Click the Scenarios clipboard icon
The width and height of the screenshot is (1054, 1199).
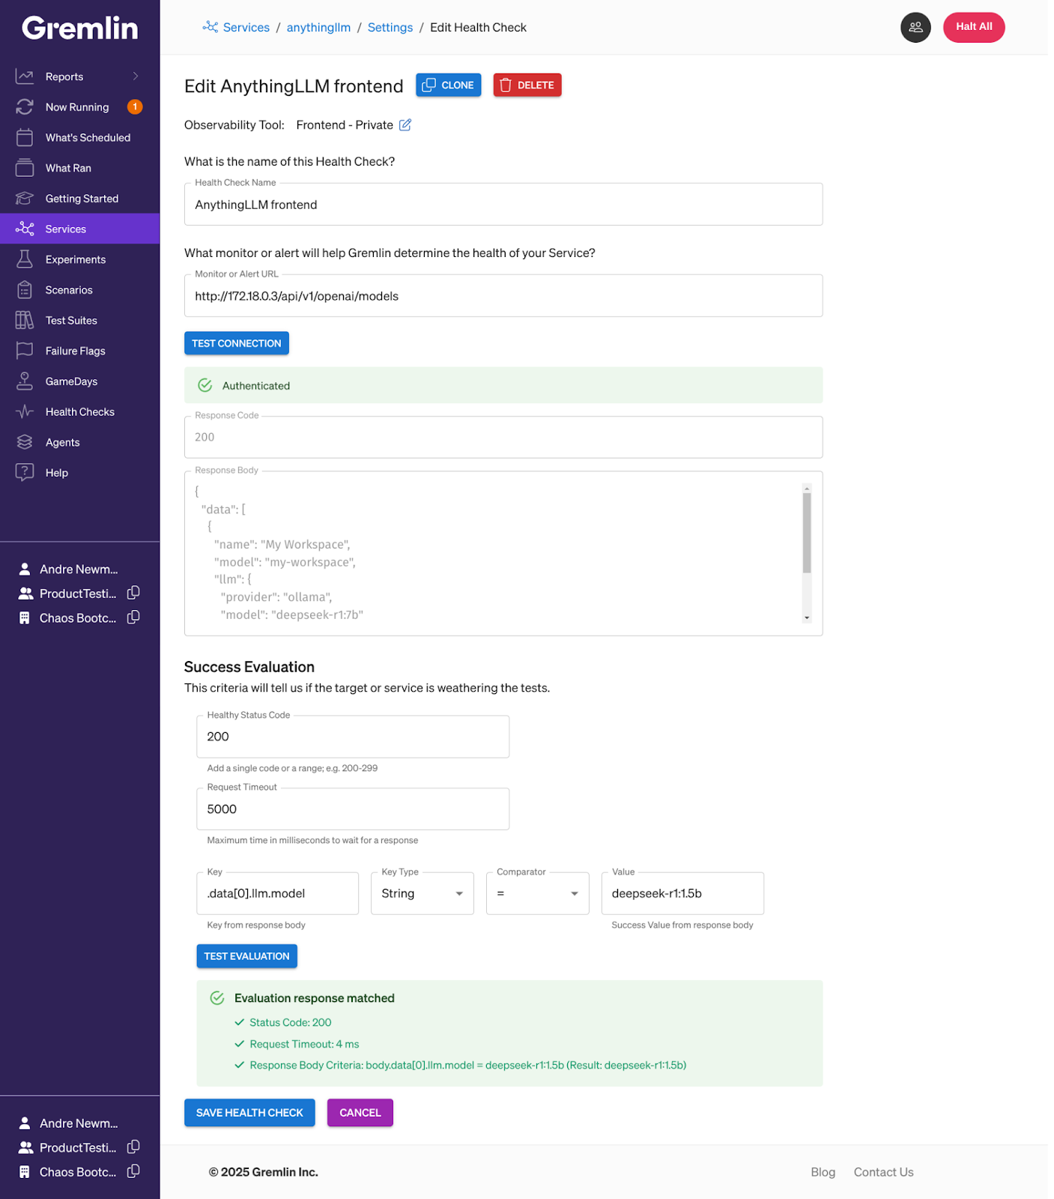(25, 290)
